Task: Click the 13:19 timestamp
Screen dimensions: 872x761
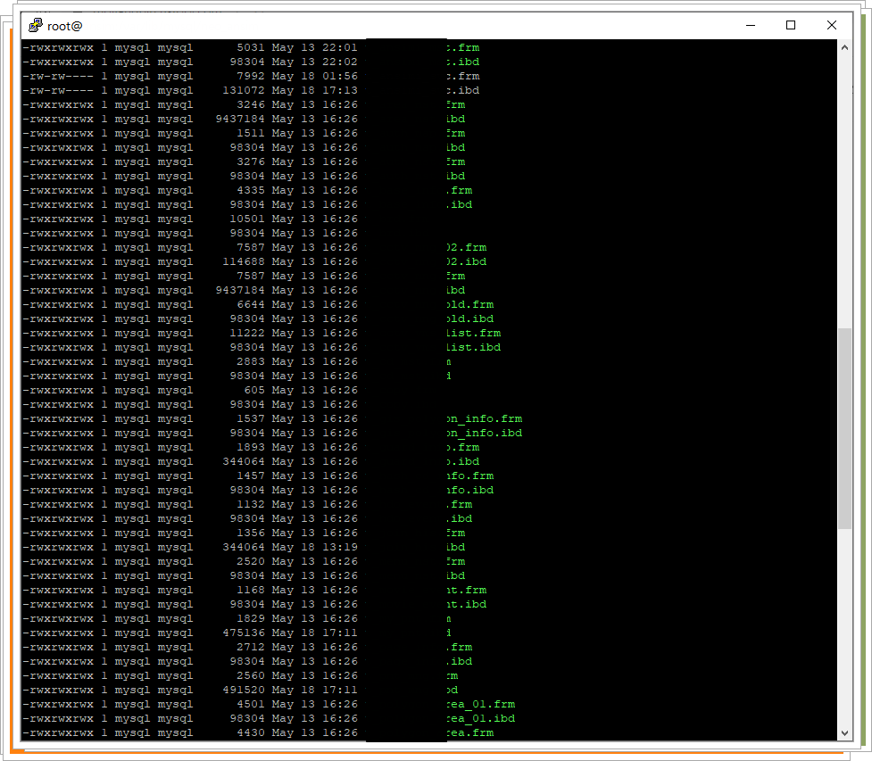Action: [340, 547]
